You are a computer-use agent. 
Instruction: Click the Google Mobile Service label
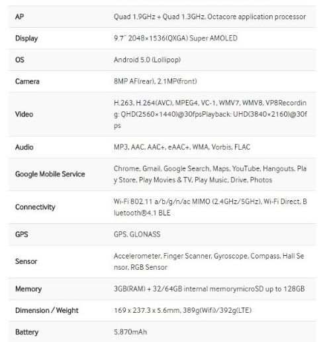click(x=50, y=174)
